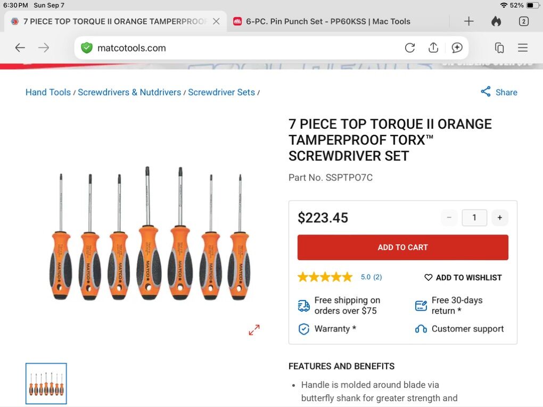This screenshot has height=407, width=543.
Task: Open the flame icon in tab bar
Action: click(x=496, y=21)
